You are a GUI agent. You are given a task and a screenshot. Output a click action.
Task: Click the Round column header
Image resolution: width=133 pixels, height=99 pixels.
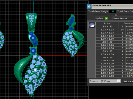[x=107, y=23]
